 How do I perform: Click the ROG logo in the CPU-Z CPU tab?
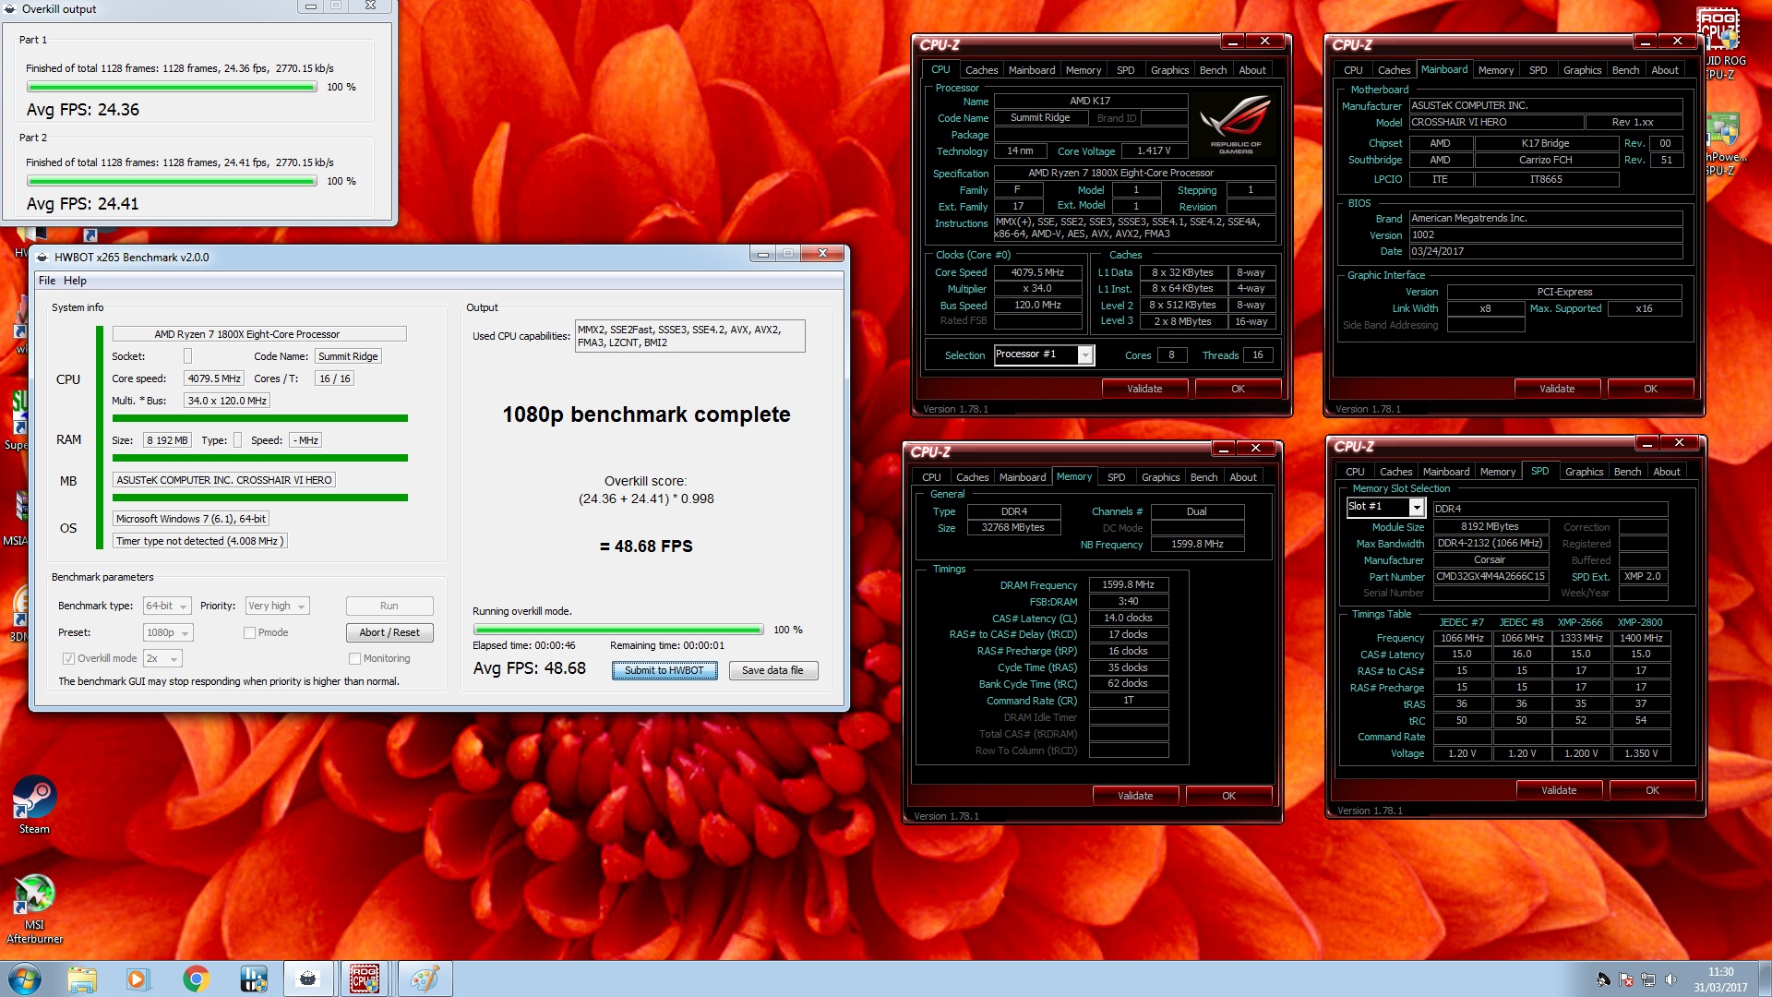click(1236, 126)
